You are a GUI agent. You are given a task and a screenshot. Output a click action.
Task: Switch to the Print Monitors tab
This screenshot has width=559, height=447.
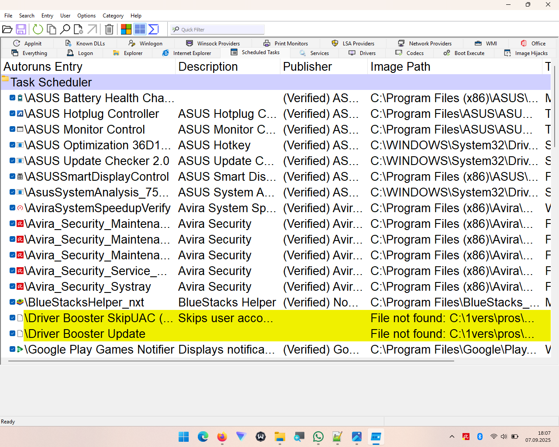[286, 43]
